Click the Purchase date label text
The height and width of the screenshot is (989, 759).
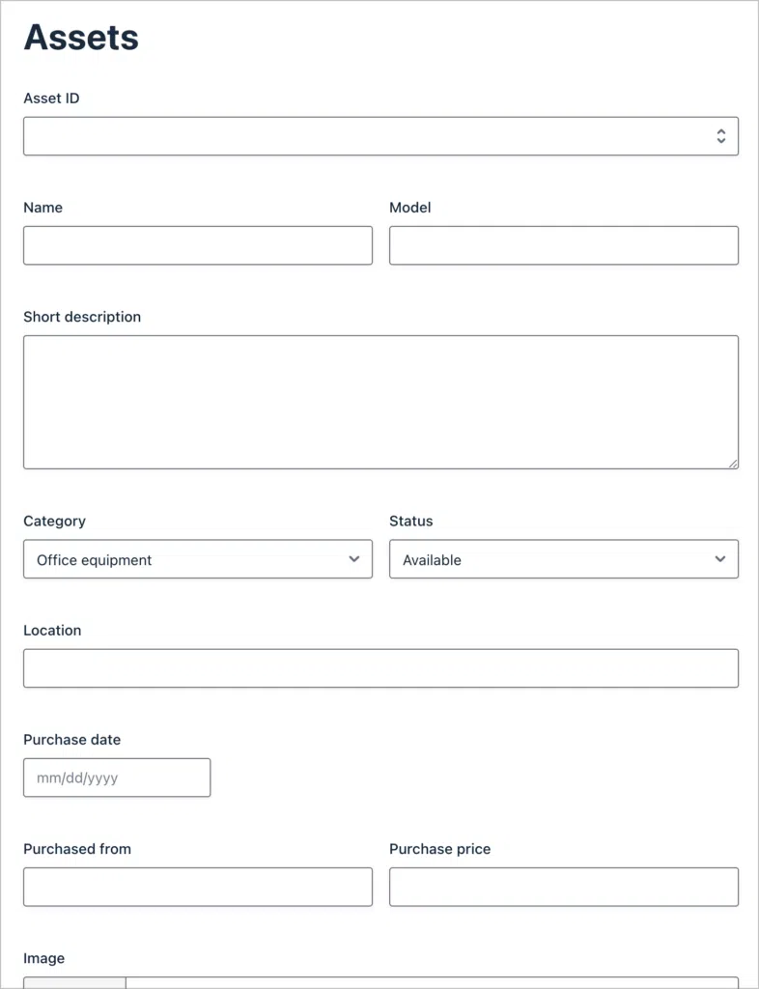point(71,740)
